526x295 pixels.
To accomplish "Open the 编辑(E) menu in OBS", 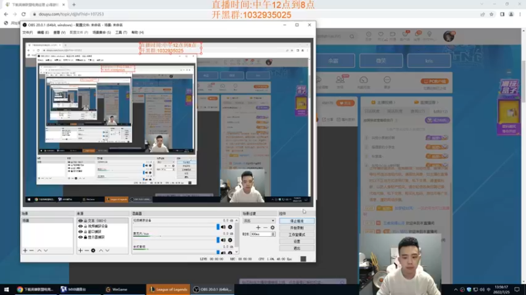I will pos(43,32).
